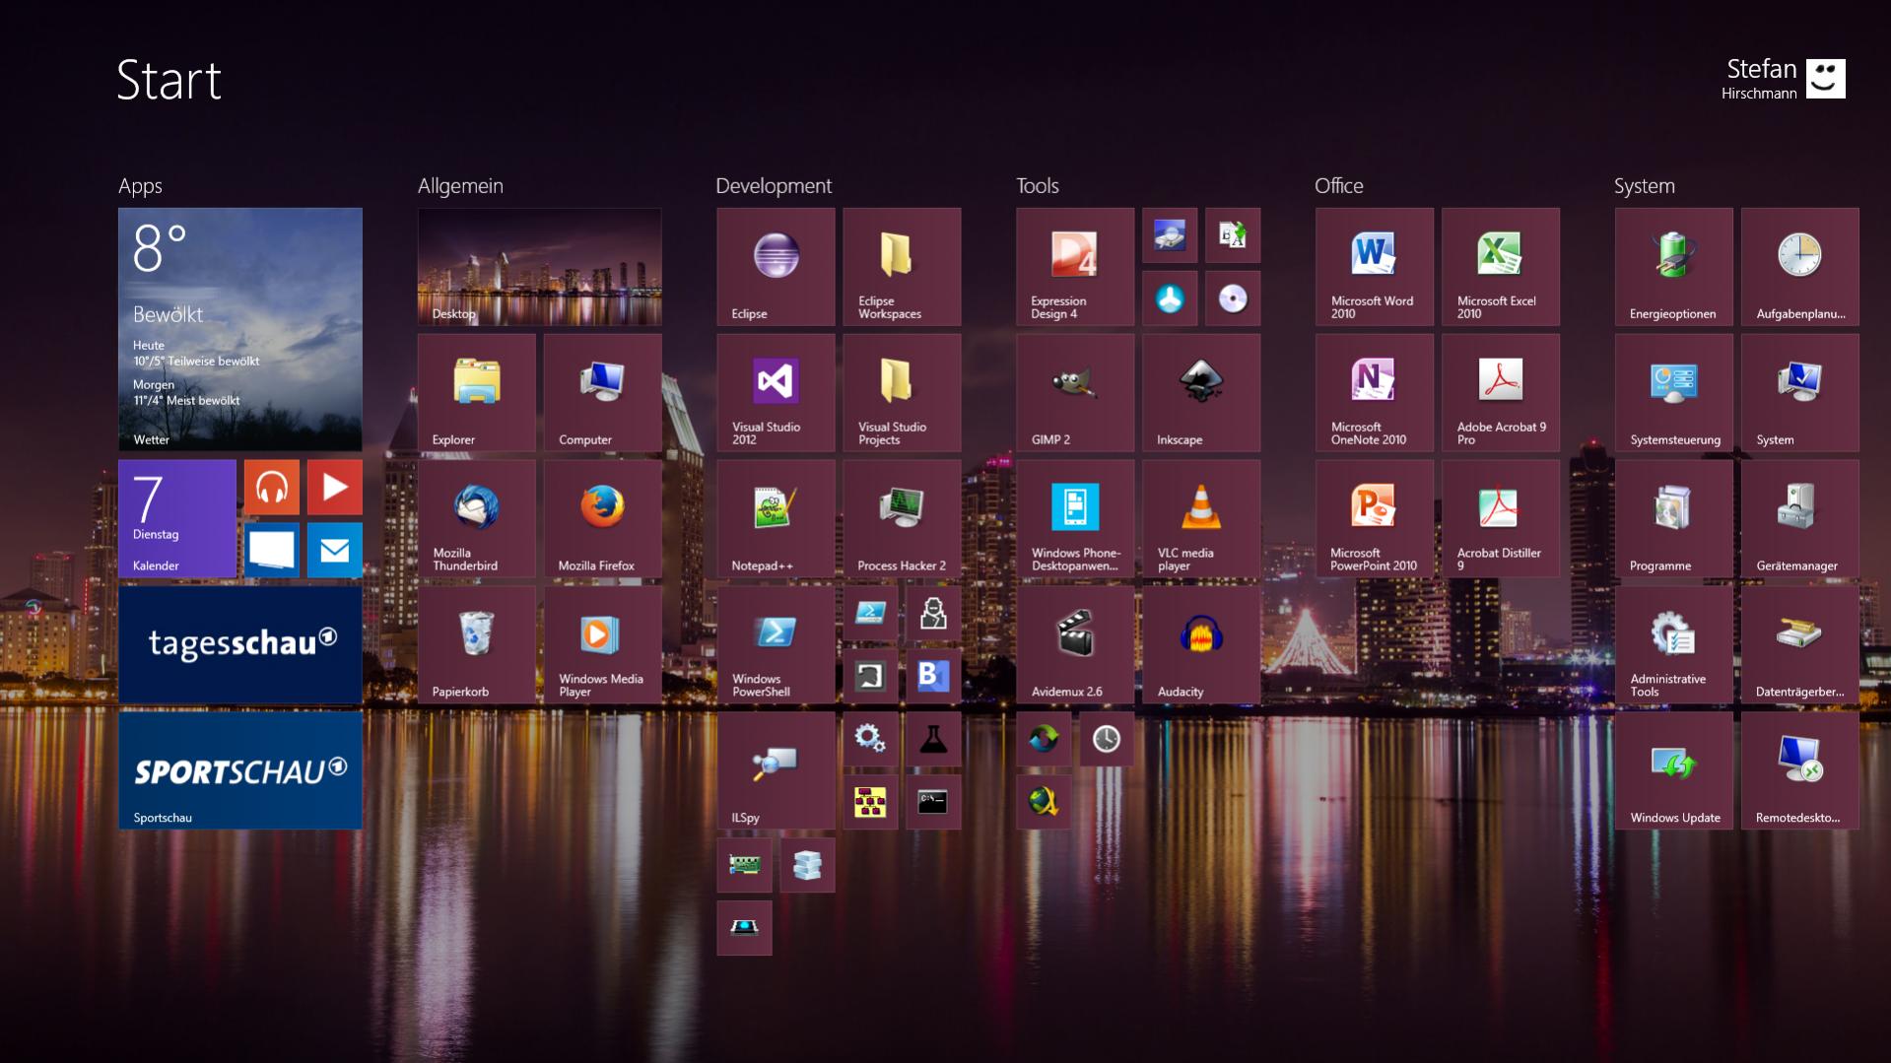
Task: Start Windows Media Player
Action: pos(602,644)
